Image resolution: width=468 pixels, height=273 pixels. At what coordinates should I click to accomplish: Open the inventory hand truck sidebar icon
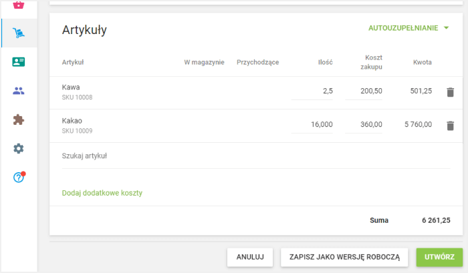pos(19,33)
